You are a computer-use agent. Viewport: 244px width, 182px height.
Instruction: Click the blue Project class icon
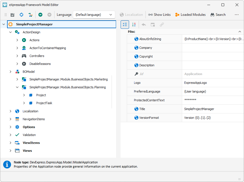click(31, 95)
